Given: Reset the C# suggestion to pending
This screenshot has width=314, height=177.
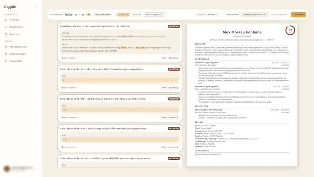Looking at the screenshot, I should [170, 117].
